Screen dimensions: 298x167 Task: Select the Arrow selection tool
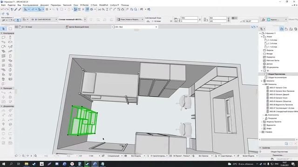[3, 29]
